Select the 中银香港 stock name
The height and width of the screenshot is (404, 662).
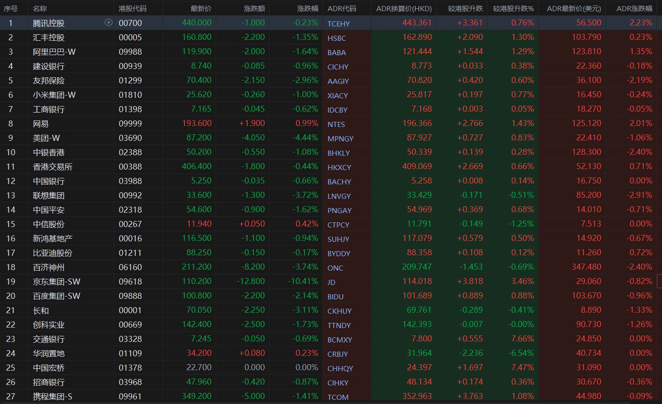pos(49,152)
